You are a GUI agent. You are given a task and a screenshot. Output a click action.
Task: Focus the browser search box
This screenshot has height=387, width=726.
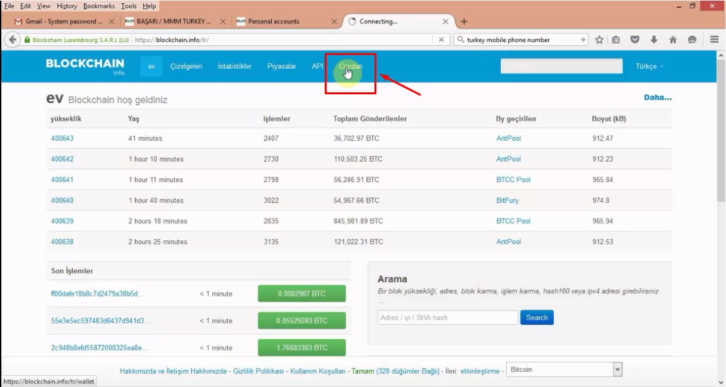(x=521, y=40)
